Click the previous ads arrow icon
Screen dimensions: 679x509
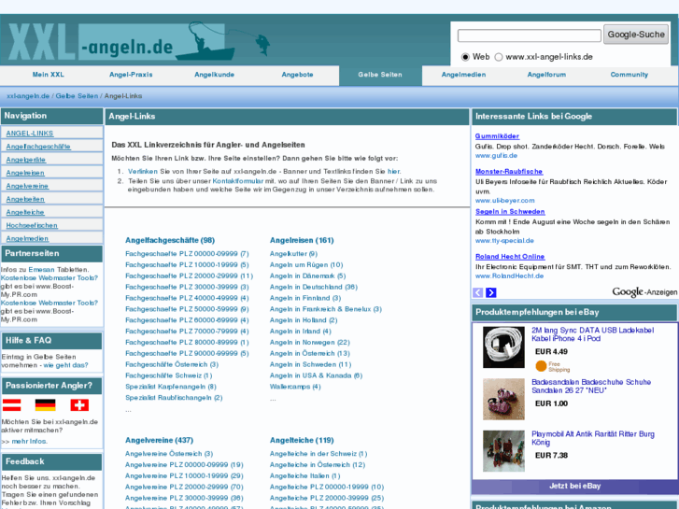click(477, 293)
